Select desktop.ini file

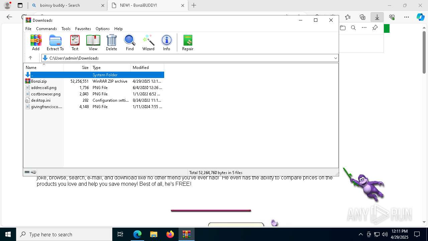click(94, 100)
